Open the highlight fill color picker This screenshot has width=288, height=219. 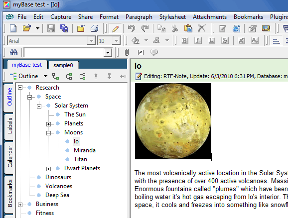click(x=146, y=40)
